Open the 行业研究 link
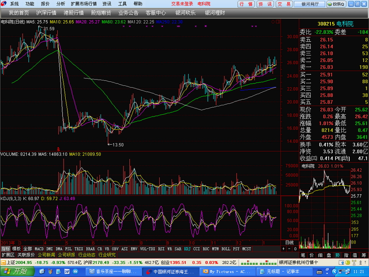This screenshot has height=277, width=369. [x=107, y=255]
